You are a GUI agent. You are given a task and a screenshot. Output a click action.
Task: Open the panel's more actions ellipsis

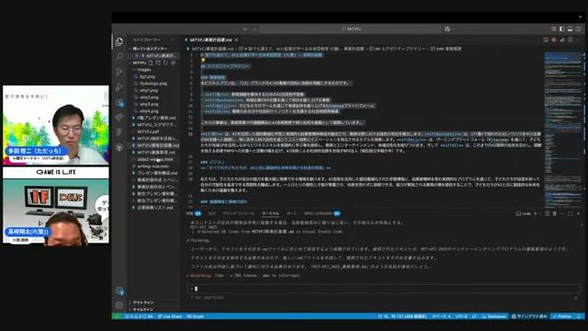[562, 213]
